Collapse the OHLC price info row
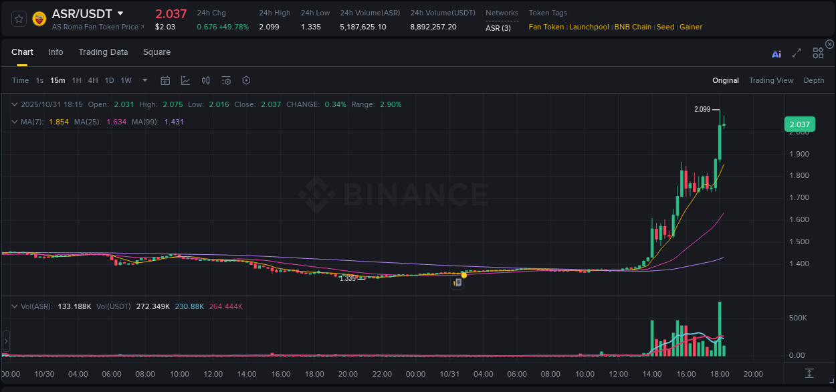 tap(14, 104)
